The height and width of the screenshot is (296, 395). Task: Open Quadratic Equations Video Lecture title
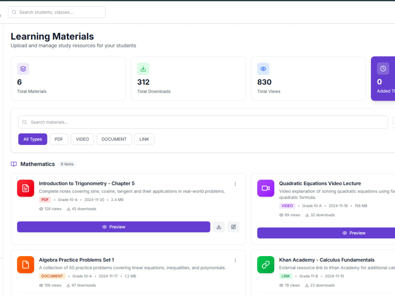[x=320, y=184]
